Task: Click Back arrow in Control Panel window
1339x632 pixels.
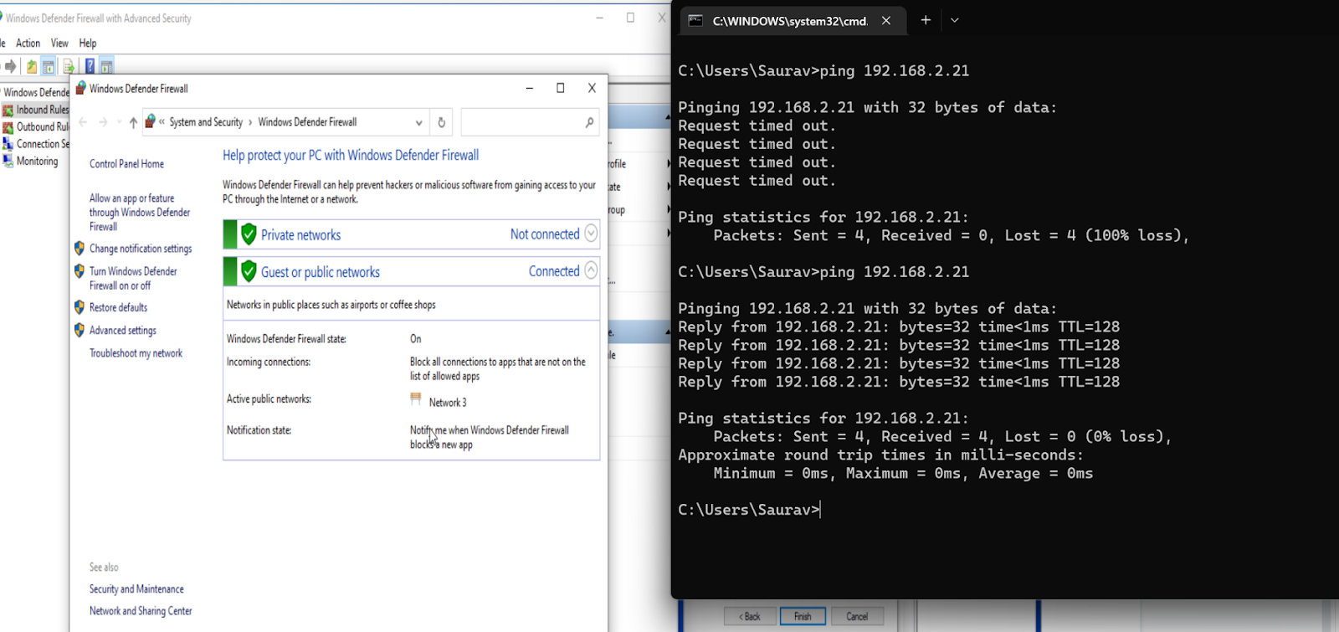Action: pyautogui.click(x=83, y=122)
